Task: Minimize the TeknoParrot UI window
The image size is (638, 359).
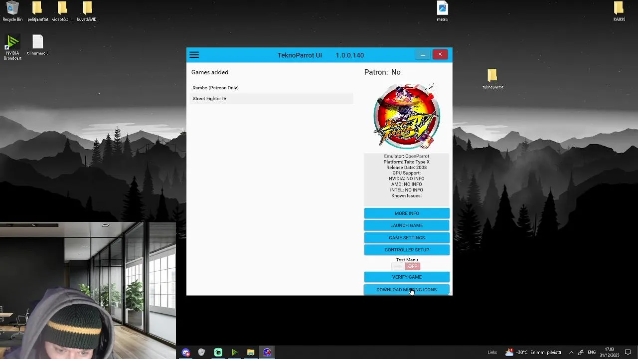Action: click(x=423, y=54)
